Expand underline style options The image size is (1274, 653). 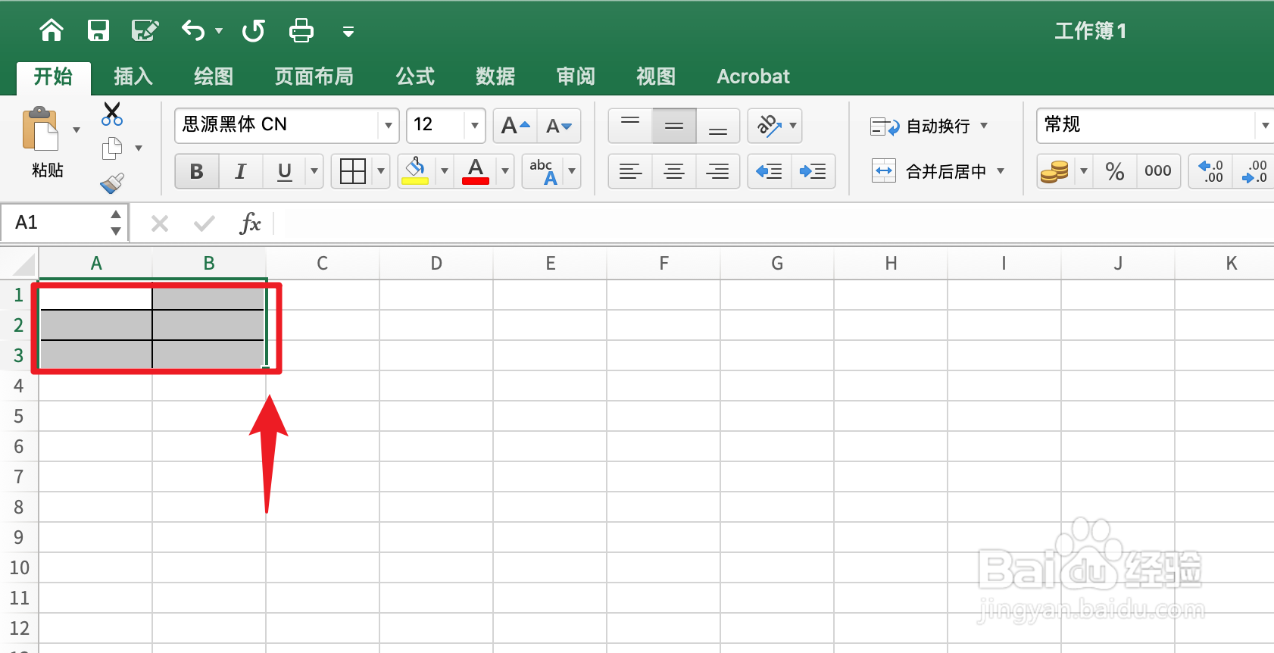(x=314, y=171)
